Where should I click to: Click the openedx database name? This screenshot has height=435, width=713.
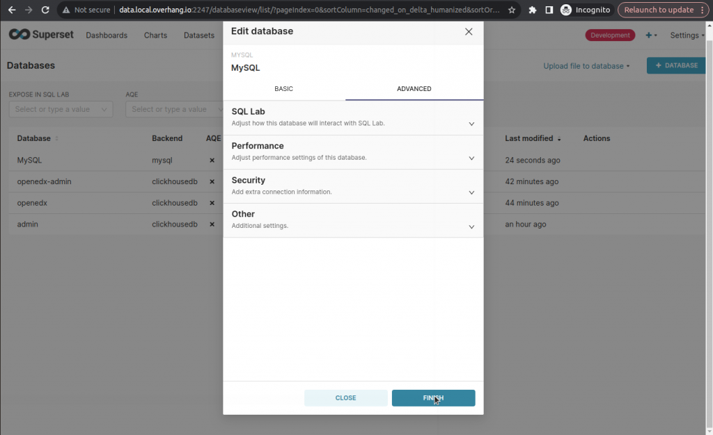click(x=32, y=203)
